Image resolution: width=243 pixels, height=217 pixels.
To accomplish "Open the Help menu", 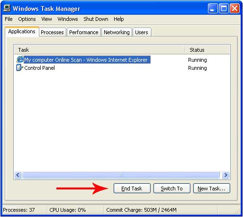I will click(118, 19).
